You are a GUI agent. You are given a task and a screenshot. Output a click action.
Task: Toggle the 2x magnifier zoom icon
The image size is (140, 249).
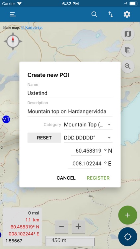pos(128,66)
